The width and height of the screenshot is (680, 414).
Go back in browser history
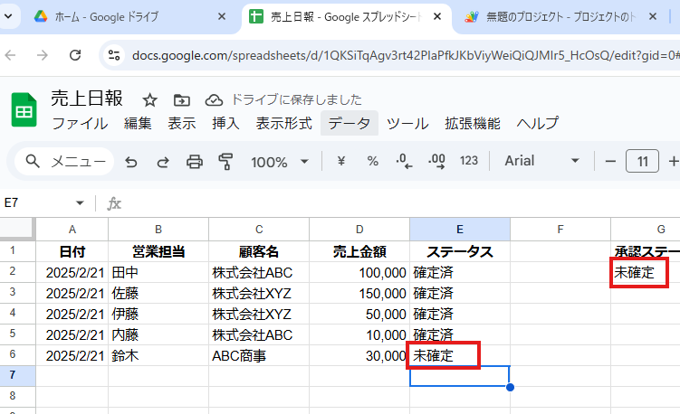pyautogui.click(x=10, y=55)
